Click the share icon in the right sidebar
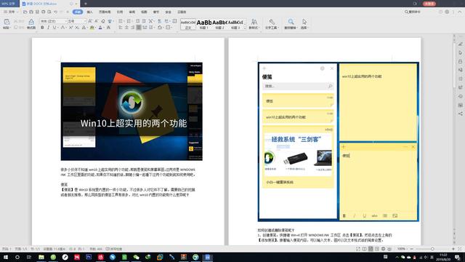The height and width of the screenshot is (262, 465). tap(460, 114)
